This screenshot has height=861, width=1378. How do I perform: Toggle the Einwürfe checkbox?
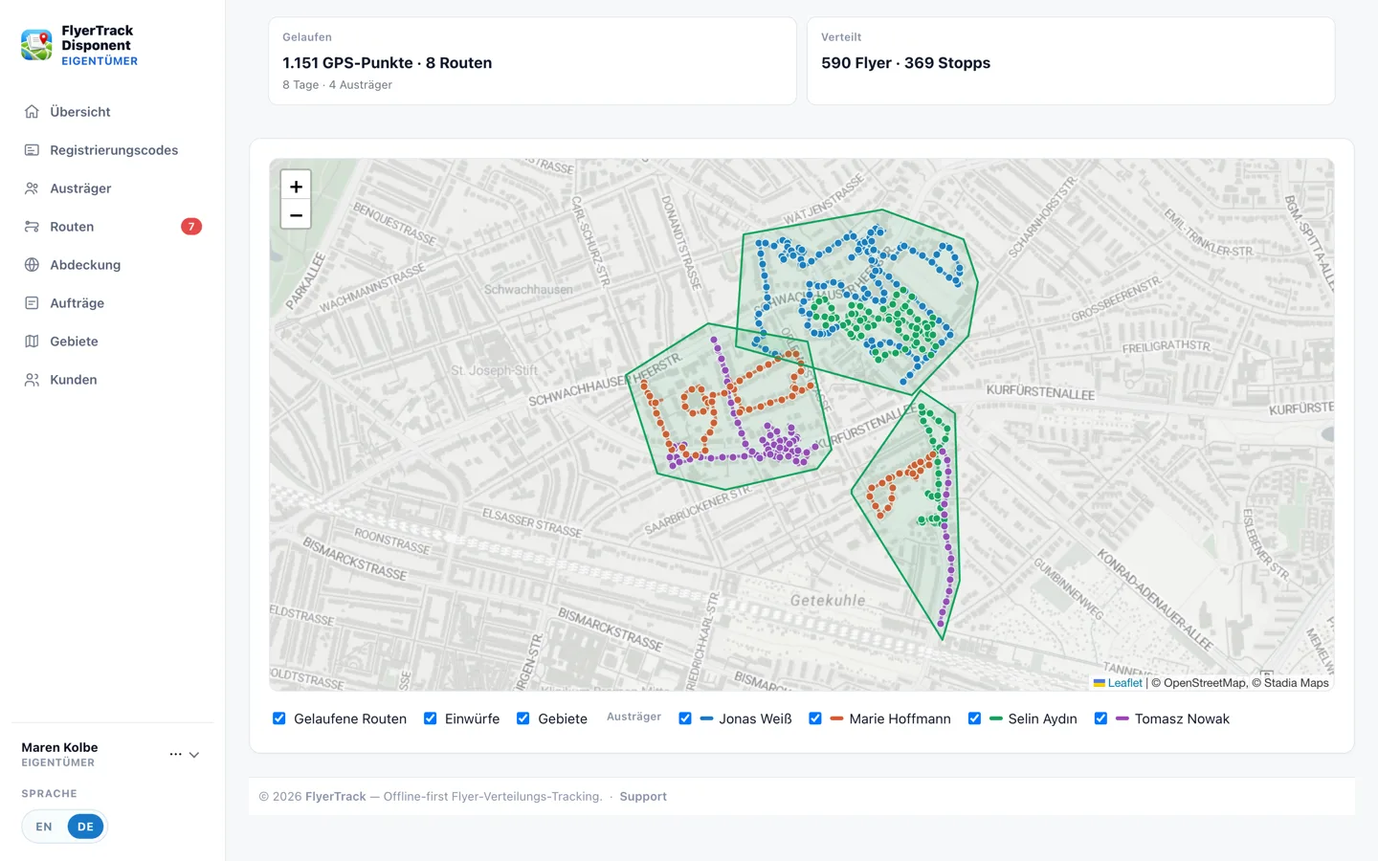[431, 718]
